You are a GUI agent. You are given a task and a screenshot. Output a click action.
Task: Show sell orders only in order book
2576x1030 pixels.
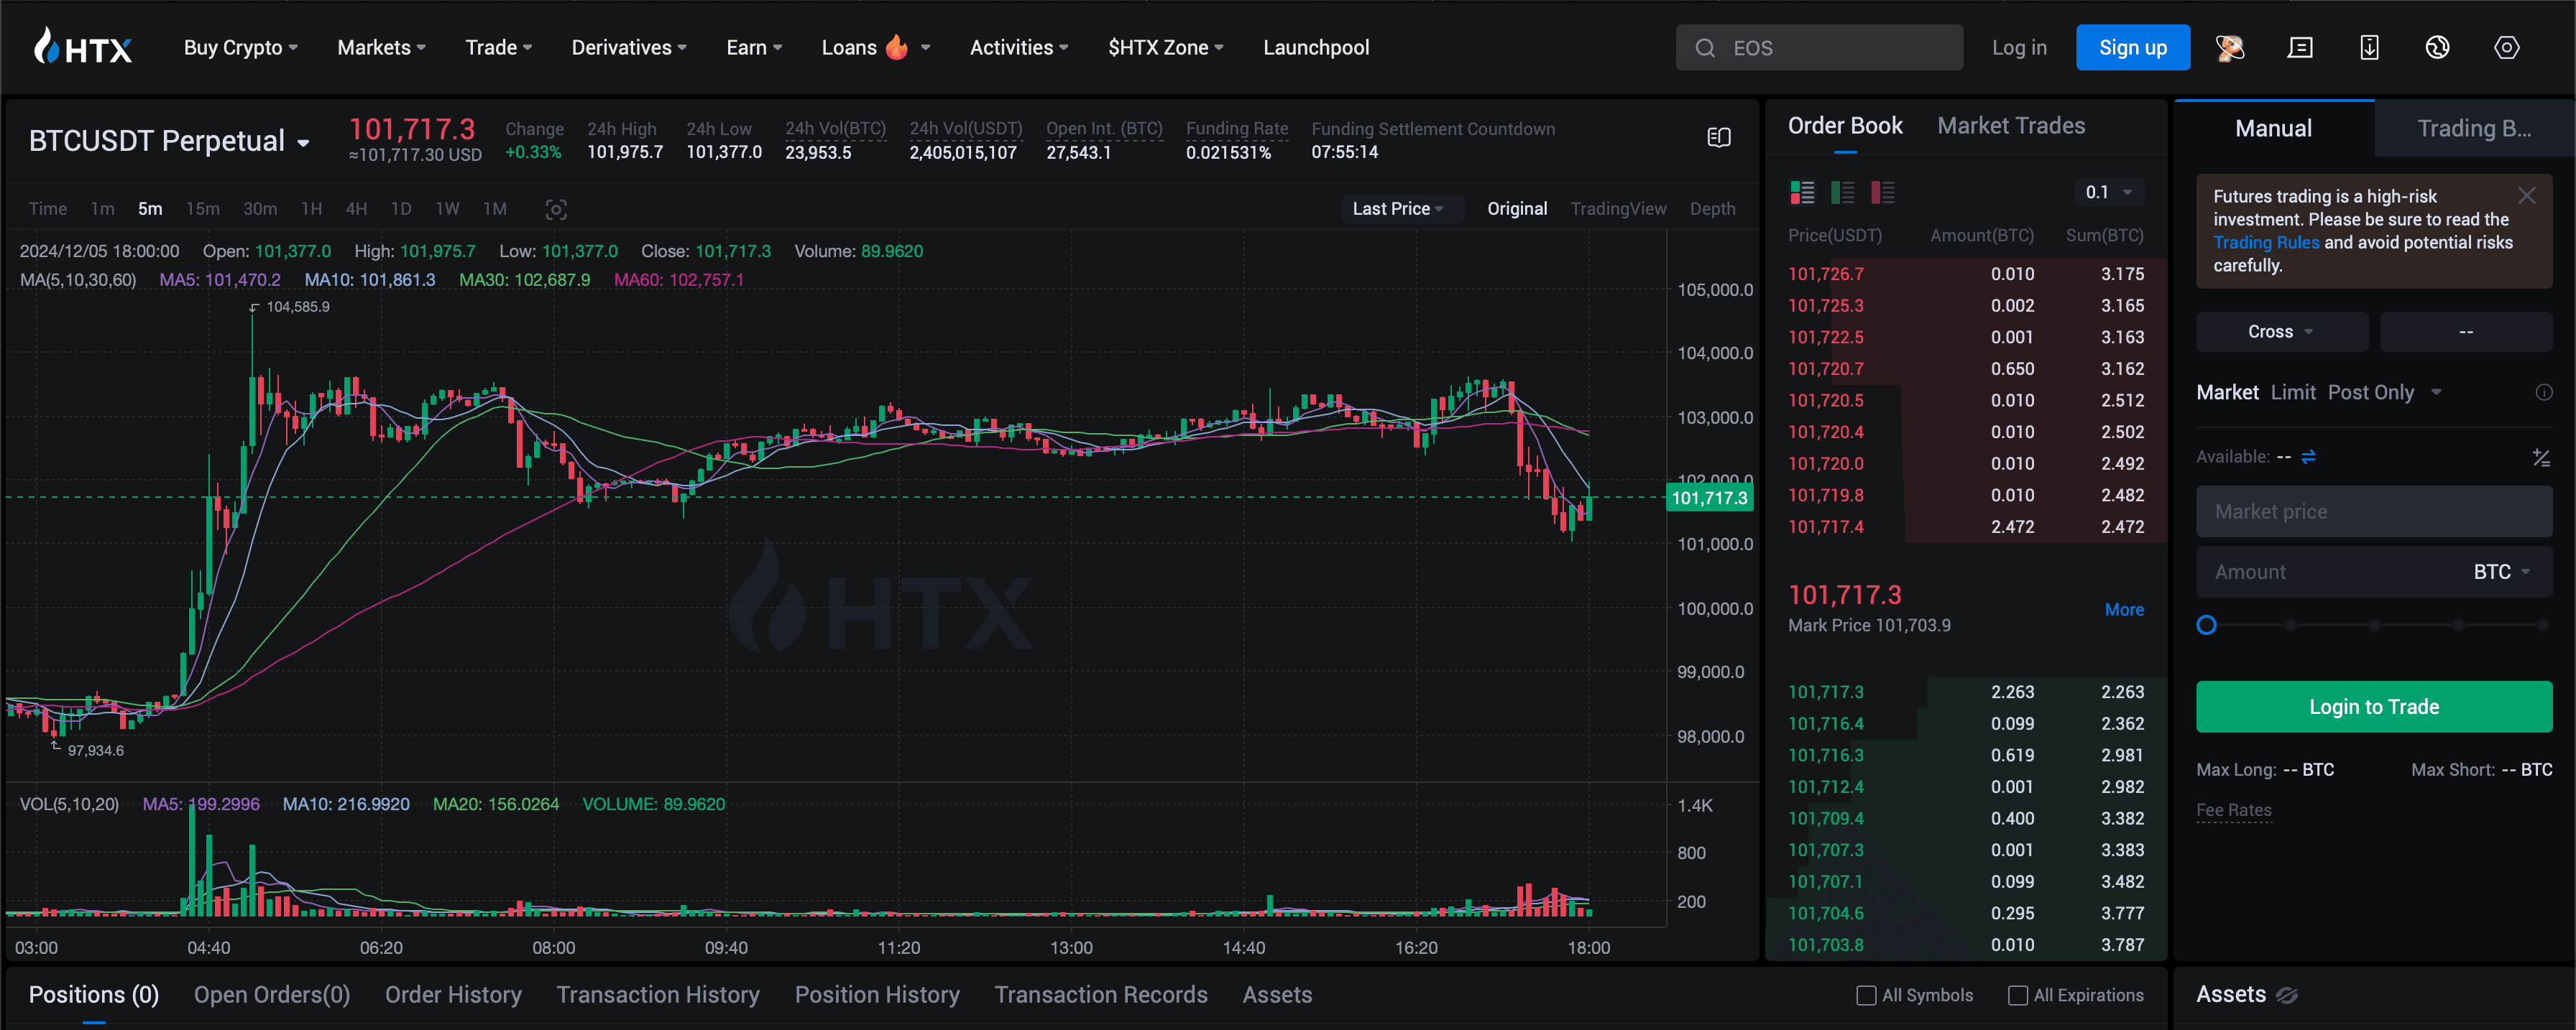tap(1882, 192)
